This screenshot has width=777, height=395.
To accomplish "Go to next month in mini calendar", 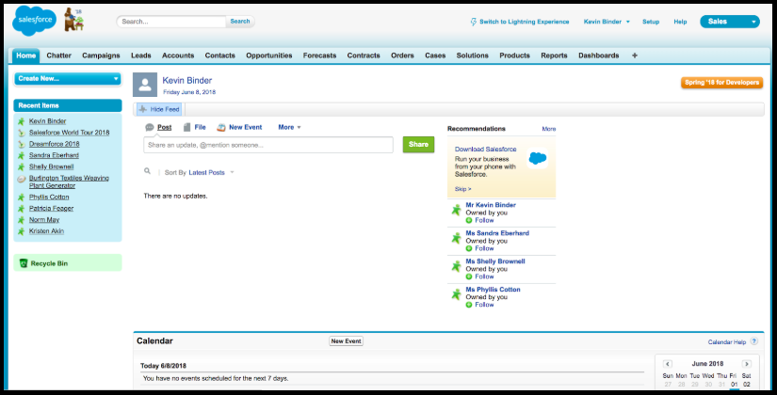I will point(746,364).
